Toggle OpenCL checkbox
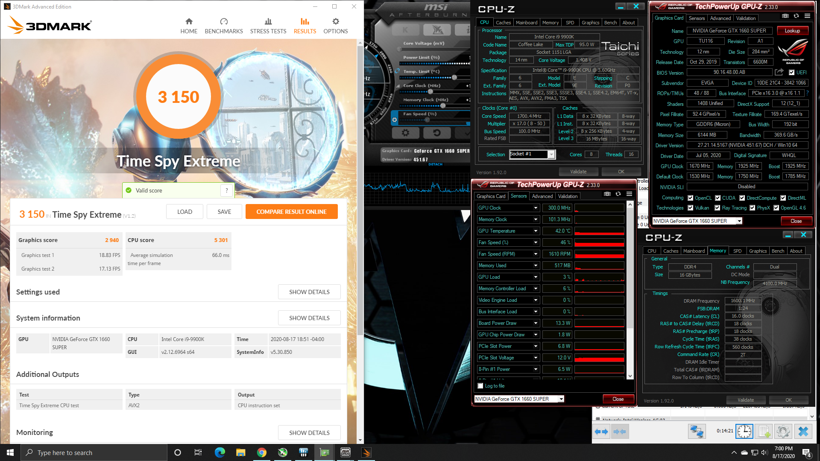 pyautogui.click(x=690, y=198)
